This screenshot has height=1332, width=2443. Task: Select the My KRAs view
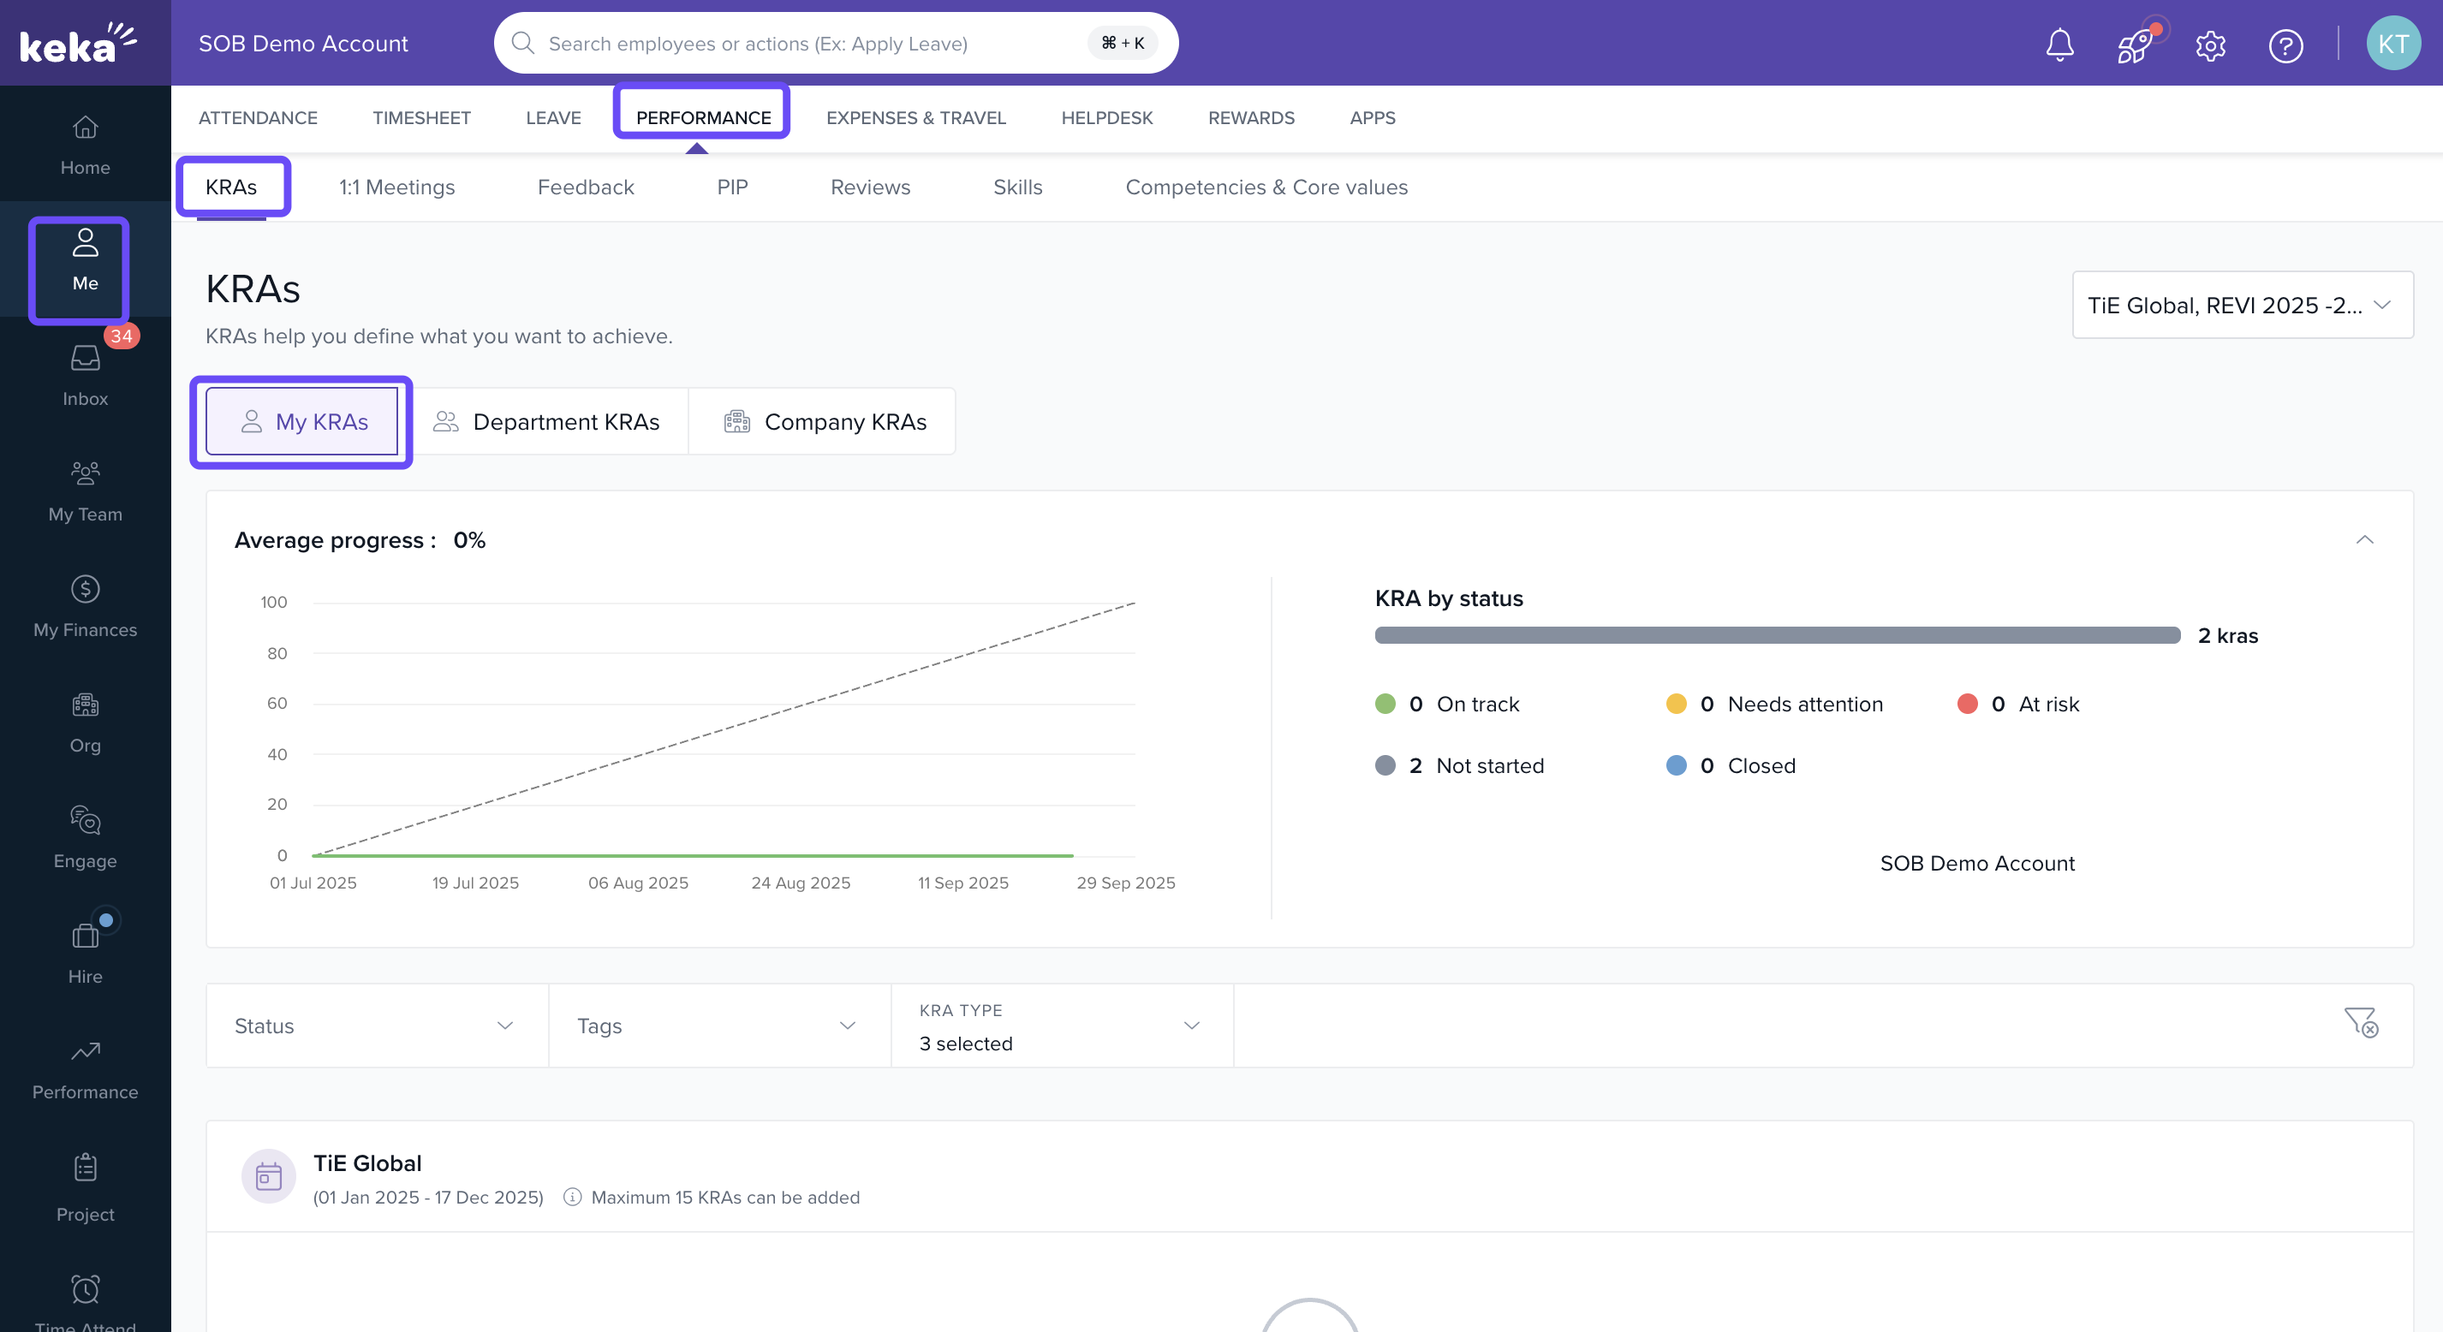(x=302, y=422)
